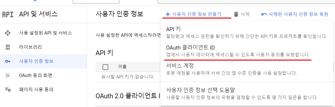The height and width of the screenshot is (107, 335).
Task: Choose OAuth 클라이언트 ID from the create menu
Action: [x=247, y=51]
